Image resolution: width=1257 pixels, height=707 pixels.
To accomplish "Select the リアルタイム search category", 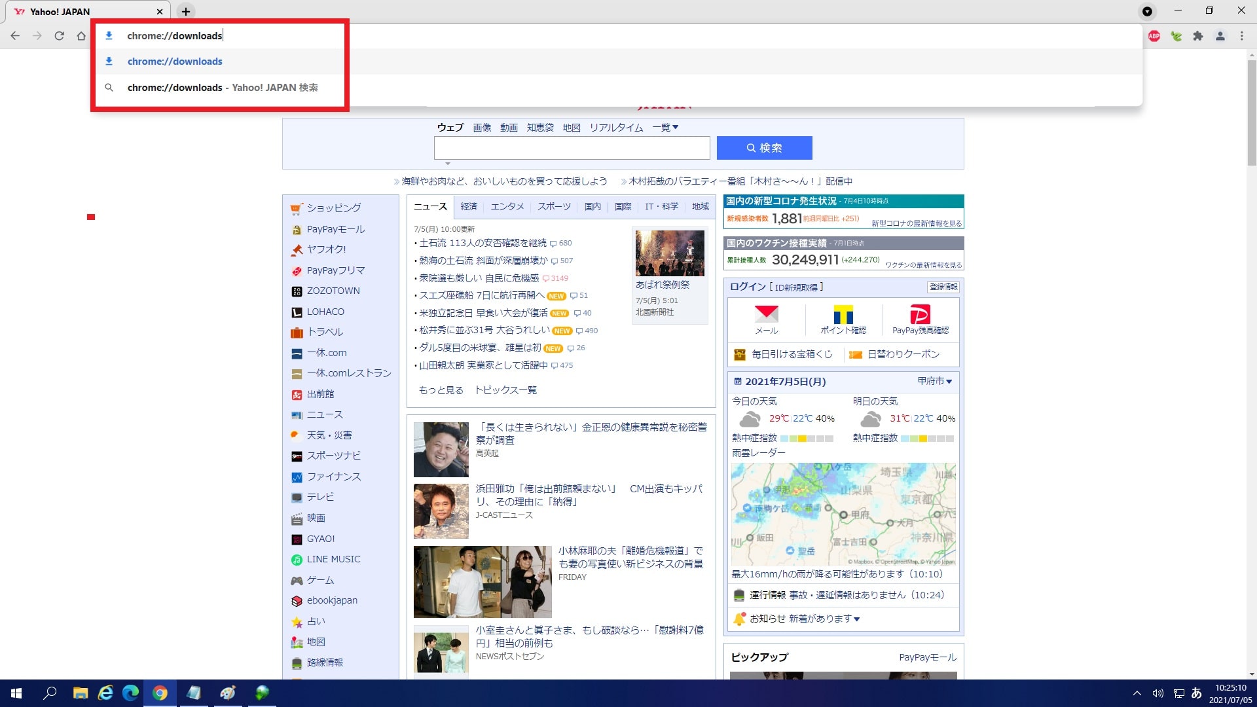I will click(616, 128).
